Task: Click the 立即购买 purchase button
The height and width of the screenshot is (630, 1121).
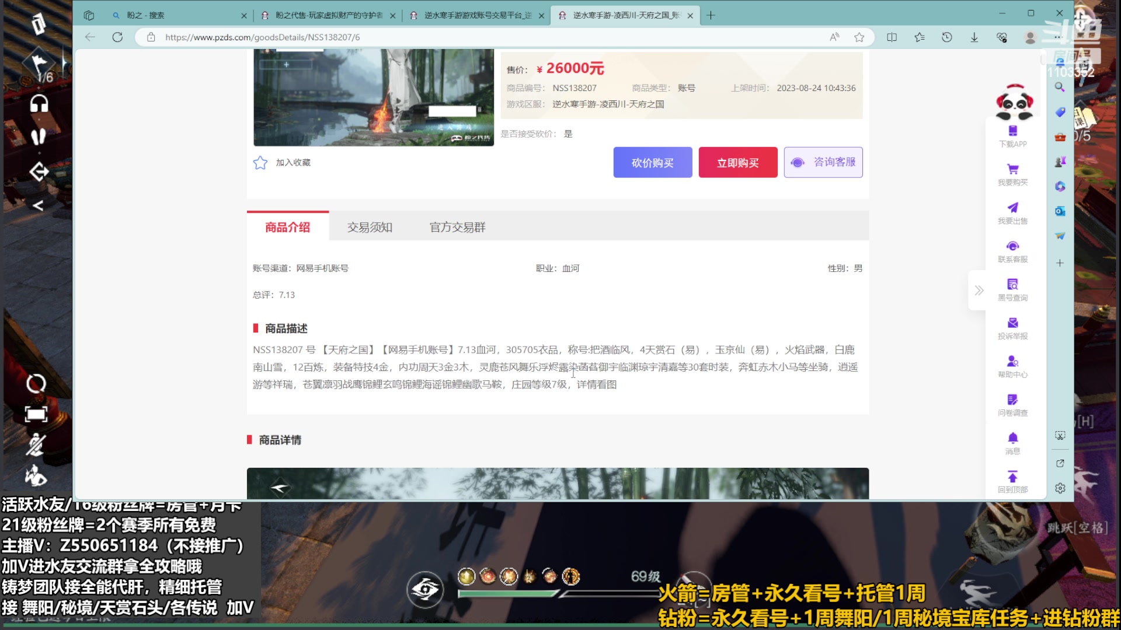Action: [737, 162]
